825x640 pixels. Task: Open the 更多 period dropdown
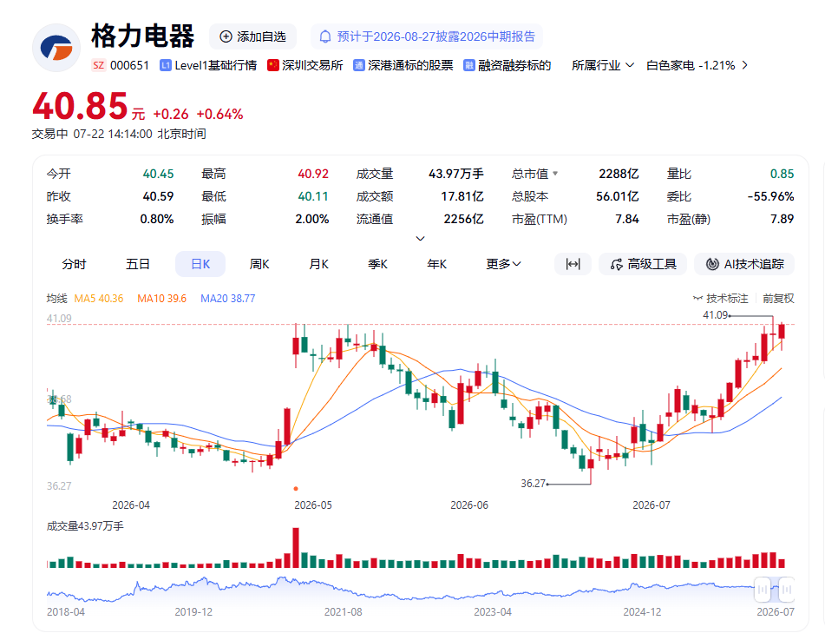click(x=503, y=264)
